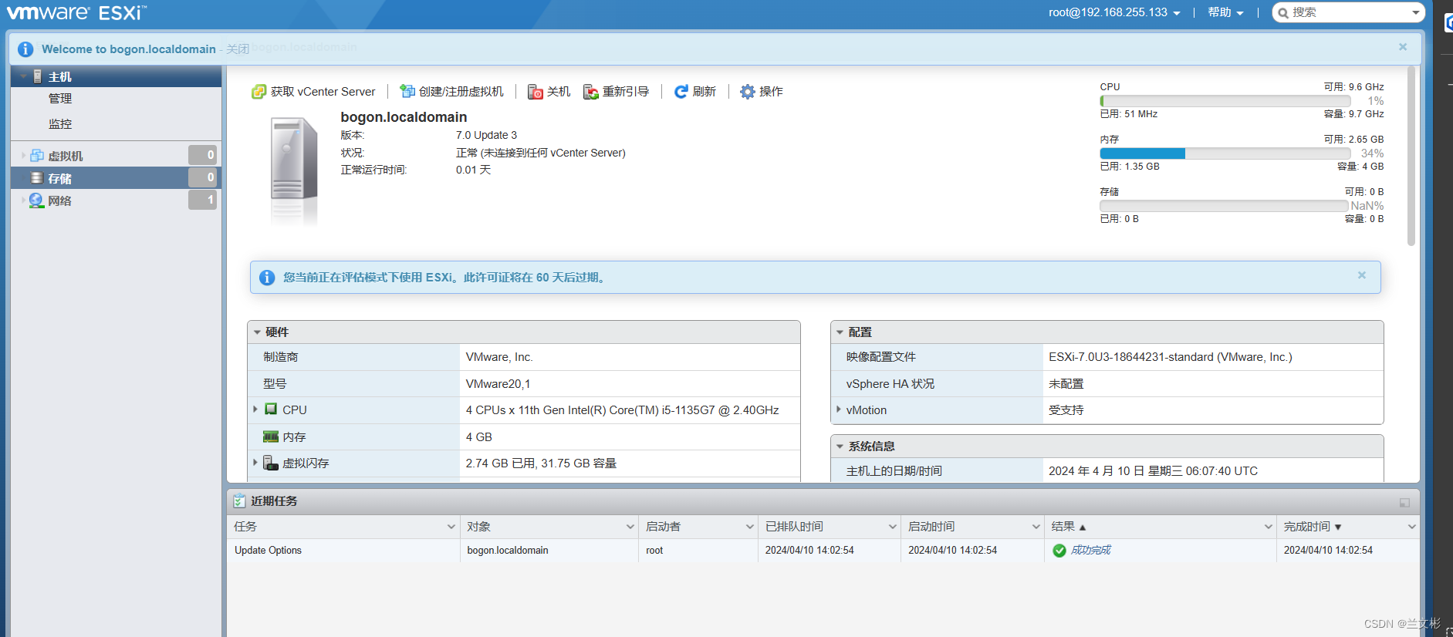Click the CPU chip icon in 硬件 panel

click(271, 410)
